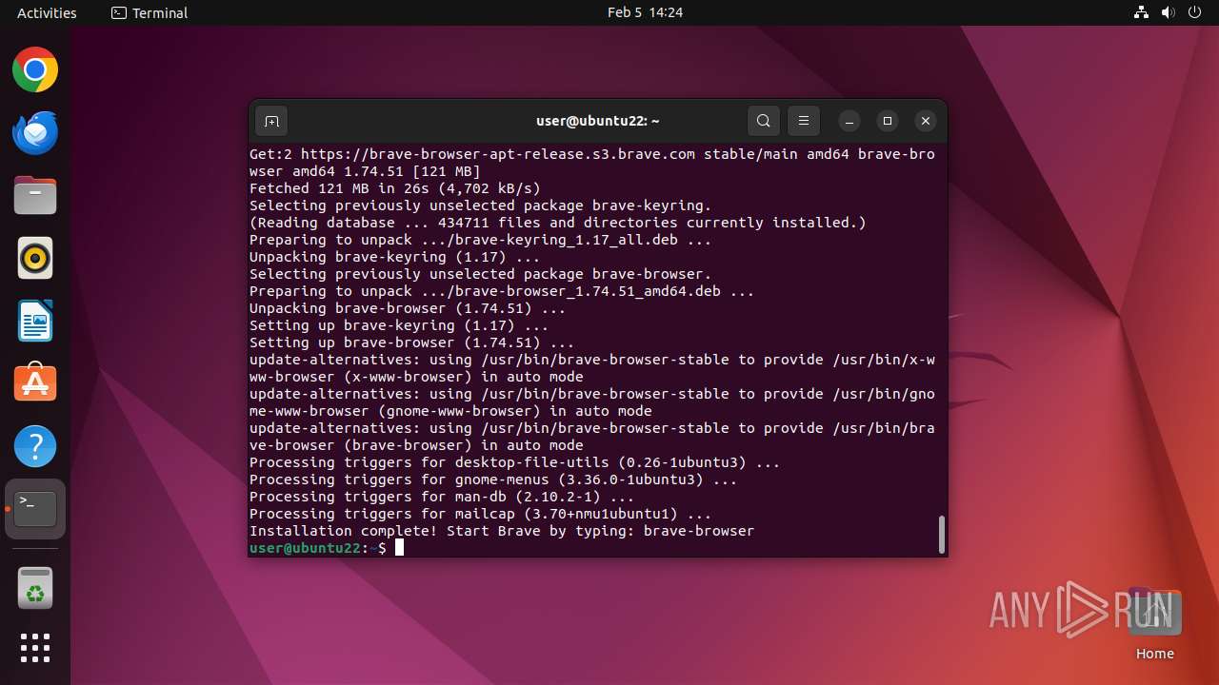Click 'Selecting previously unselected package brave-keyring' line
This screenshot has height=685, width=1219.
pyautogui.click(x=481, y=205)
